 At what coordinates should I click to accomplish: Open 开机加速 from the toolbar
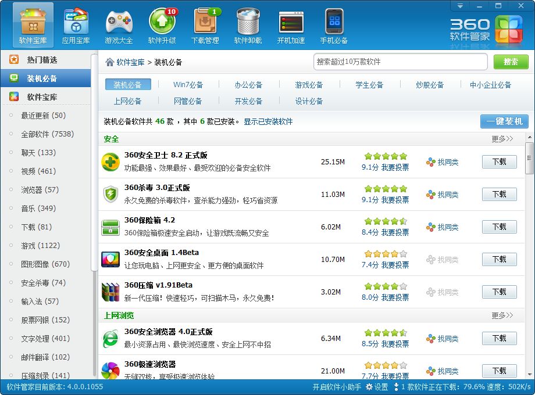tap(291, 24)
